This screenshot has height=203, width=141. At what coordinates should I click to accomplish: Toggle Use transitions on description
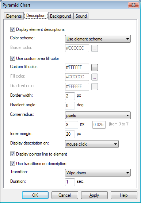(12, 164)
